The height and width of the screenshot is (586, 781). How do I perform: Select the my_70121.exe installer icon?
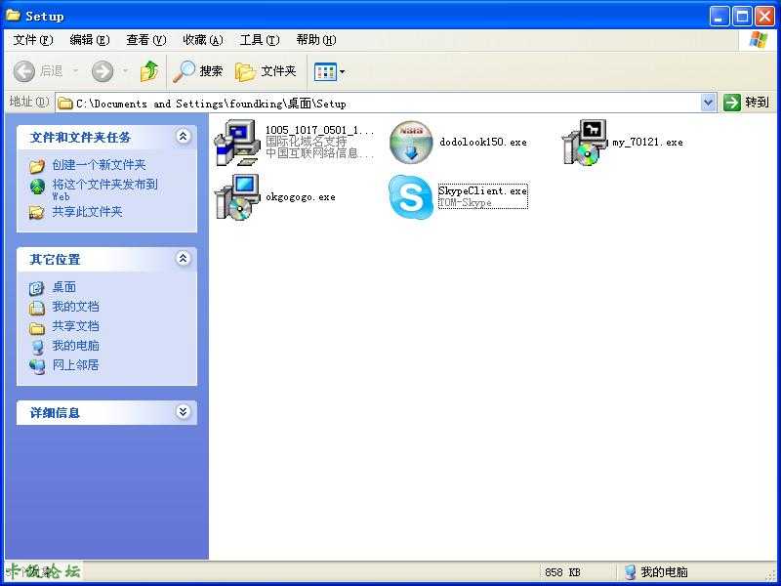(585, 143)
